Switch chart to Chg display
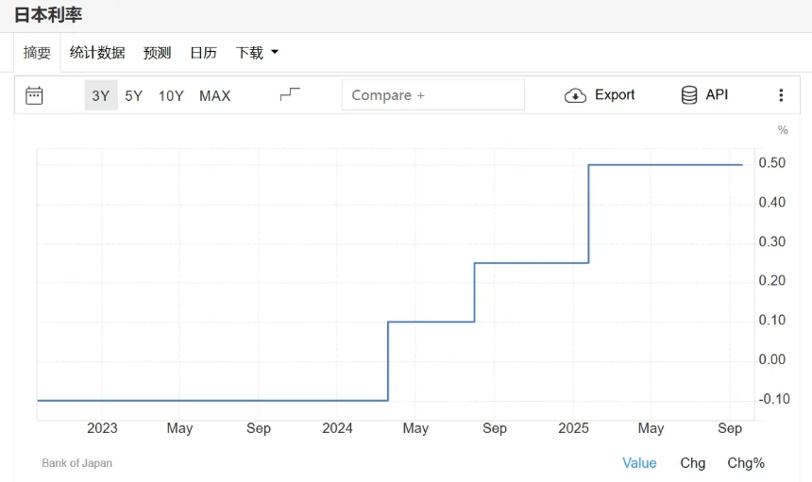The width and height of the screenshot is (812, 482). (692, 462)
